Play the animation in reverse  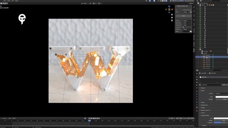[x=93, y=118]
